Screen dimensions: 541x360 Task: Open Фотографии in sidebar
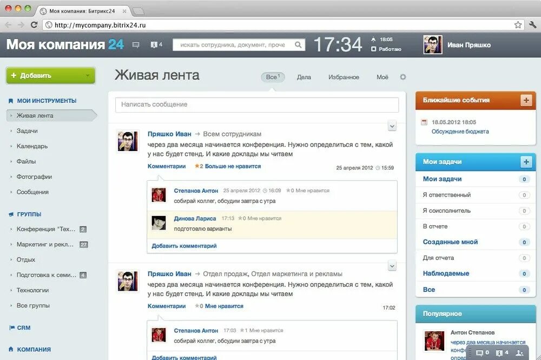pos(34,176)
